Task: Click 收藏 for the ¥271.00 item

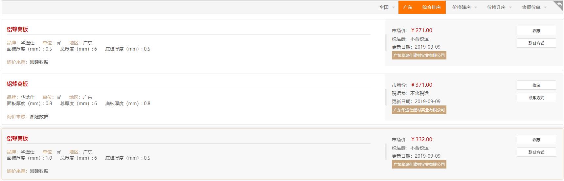Action: (x=536, y=31)
